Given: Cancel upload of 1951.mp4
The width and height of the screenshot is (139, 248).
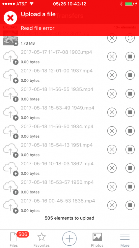Looking at the screenshot, I should coord(112,149).
